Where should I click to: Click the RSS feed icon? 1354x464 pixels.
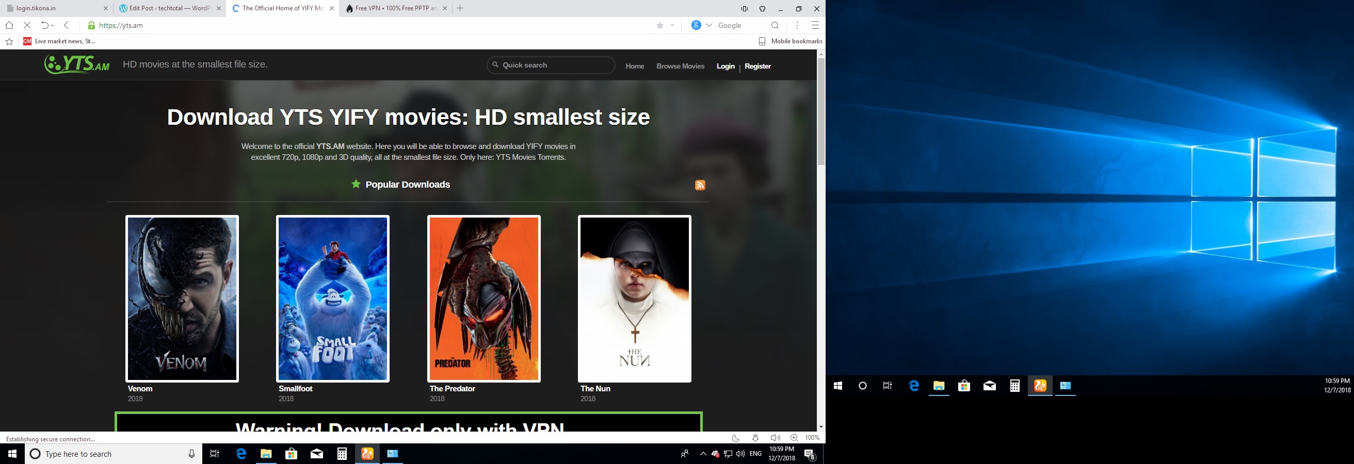(x=700, y=185)
